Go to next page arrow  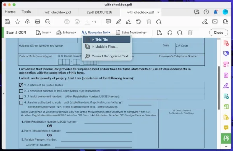[77, 22]
